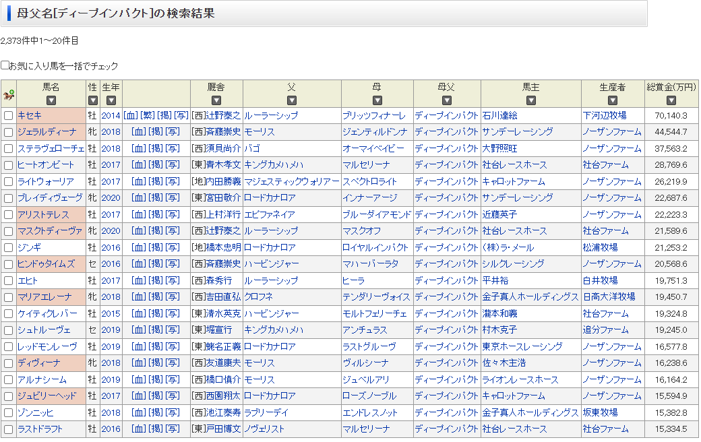Open [血] pedigree link in キセキ row
Screen dimensions: 701x442
tap(131, 115)
